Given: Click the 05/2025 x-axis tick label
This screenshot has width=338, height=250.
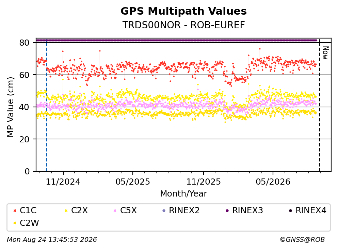Looking at the screenshot, I should [x=133, y=182].
